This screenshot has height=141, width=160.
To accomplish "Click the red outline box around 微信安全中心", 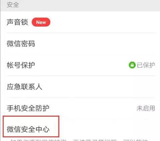I will (x=31, y=126).
